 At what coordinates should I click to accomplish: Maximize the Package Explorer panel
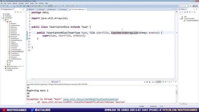[24, 9]
